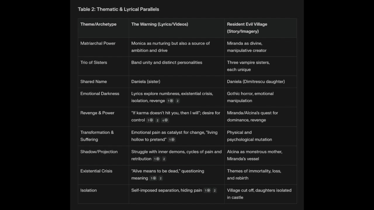Open video citation after 'hollow to pretend'
Viewport: 374px width, 210px height.
tap(172, 140)
